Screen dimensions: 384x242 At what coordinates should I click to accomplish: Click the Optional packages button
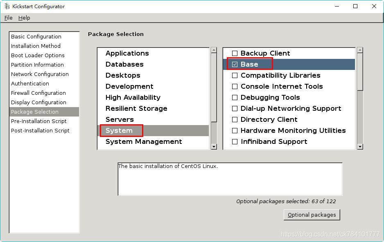pyautogui.click(x=312, y=215)
